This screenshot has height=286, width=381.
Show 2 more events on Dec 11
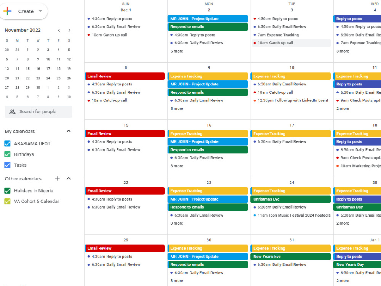pyautogui.click(x=343, y=108)
